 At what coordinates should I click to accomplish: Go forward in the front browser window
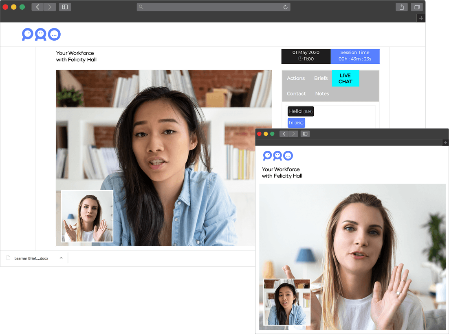pyautogui.click(x=293, y=134)
